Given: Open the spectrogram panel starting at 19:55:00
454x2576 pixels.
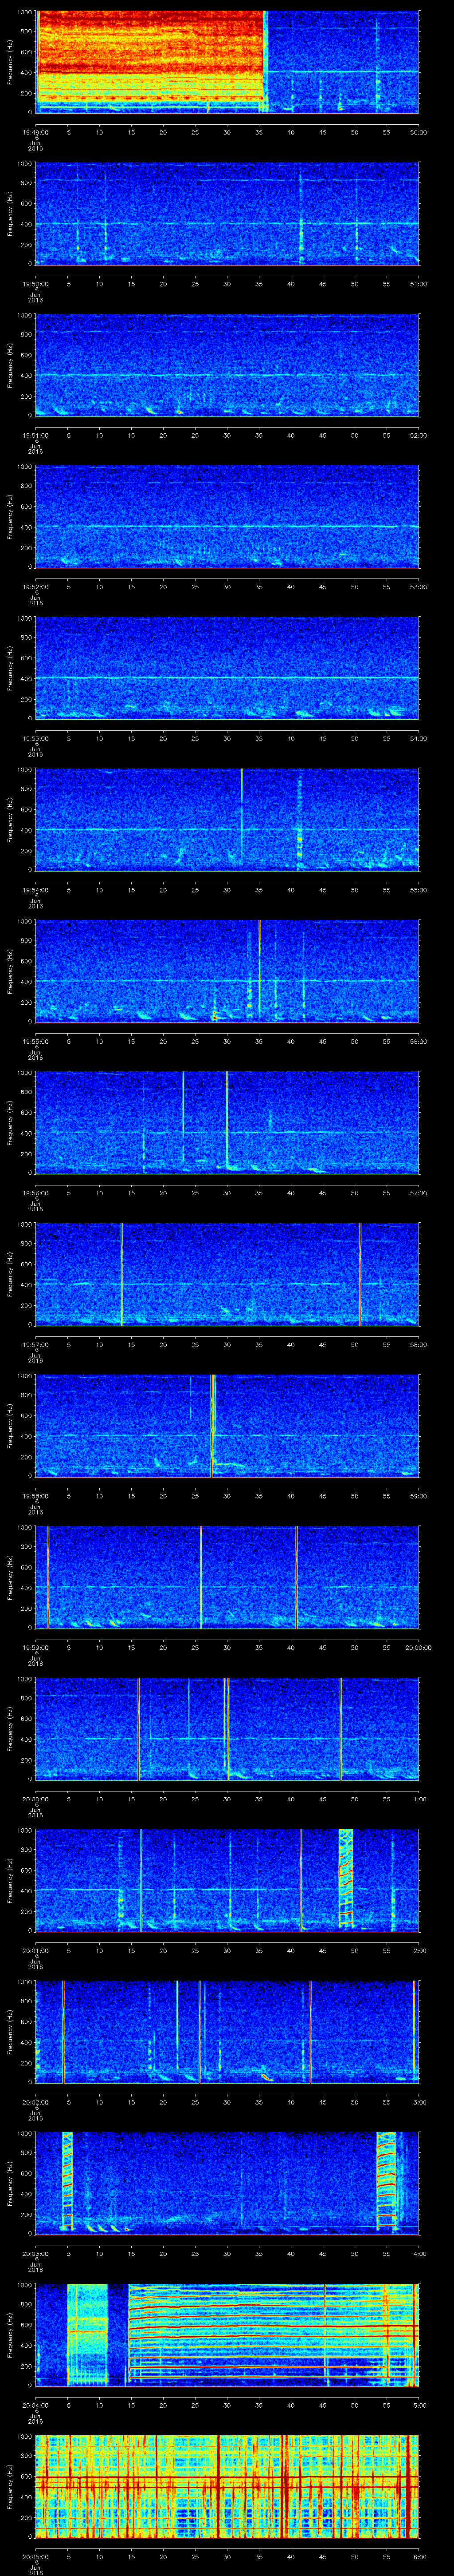Looking at the screenshot, I should [227, 971].
